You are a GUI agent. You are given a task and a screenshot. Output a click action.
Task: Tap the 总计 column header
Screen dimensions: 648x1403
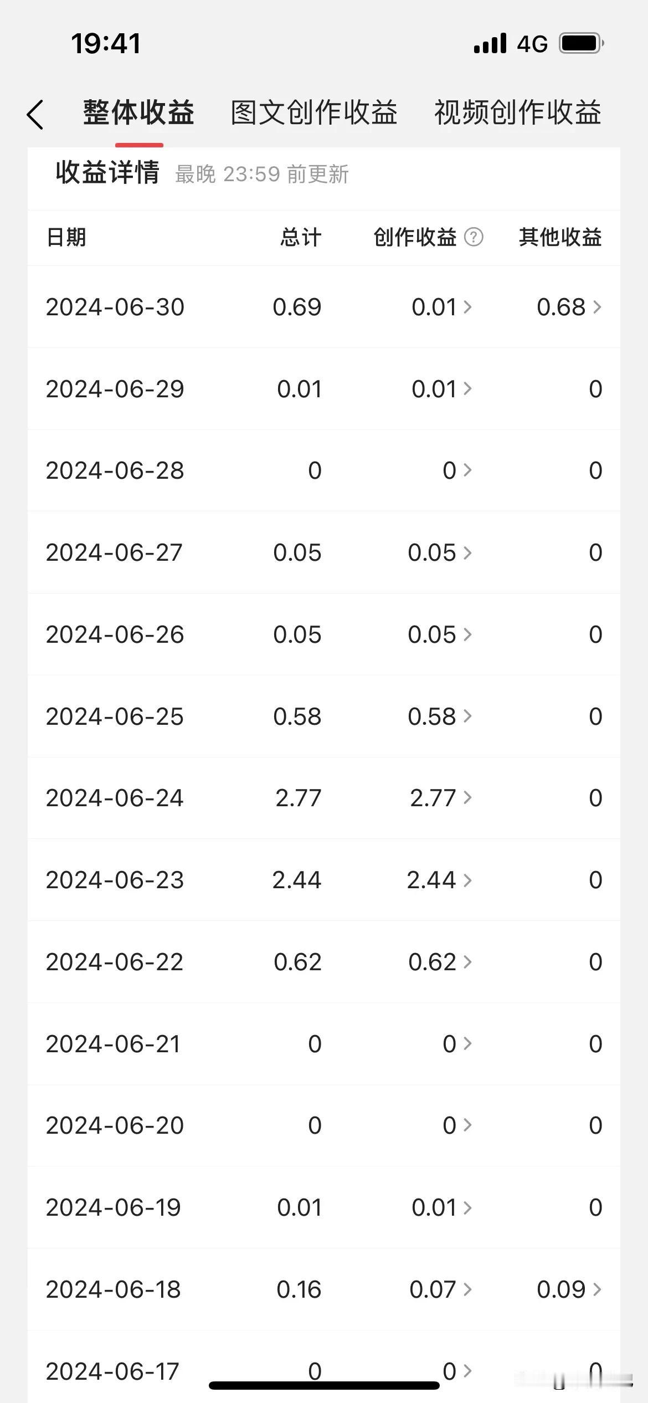tap(301, 237)
